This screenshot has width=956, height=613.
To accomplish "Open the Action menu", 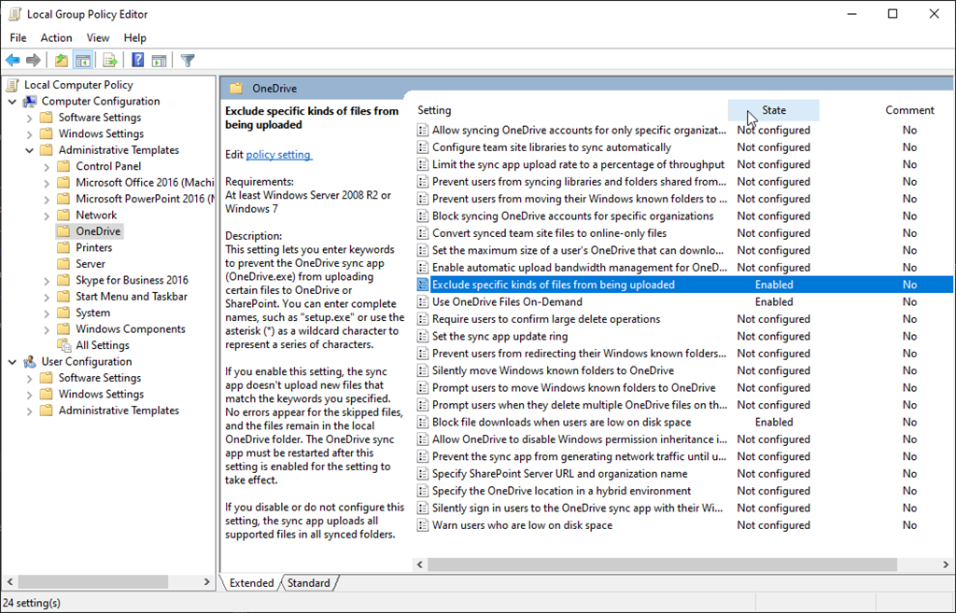I will (x=56, y=38).
